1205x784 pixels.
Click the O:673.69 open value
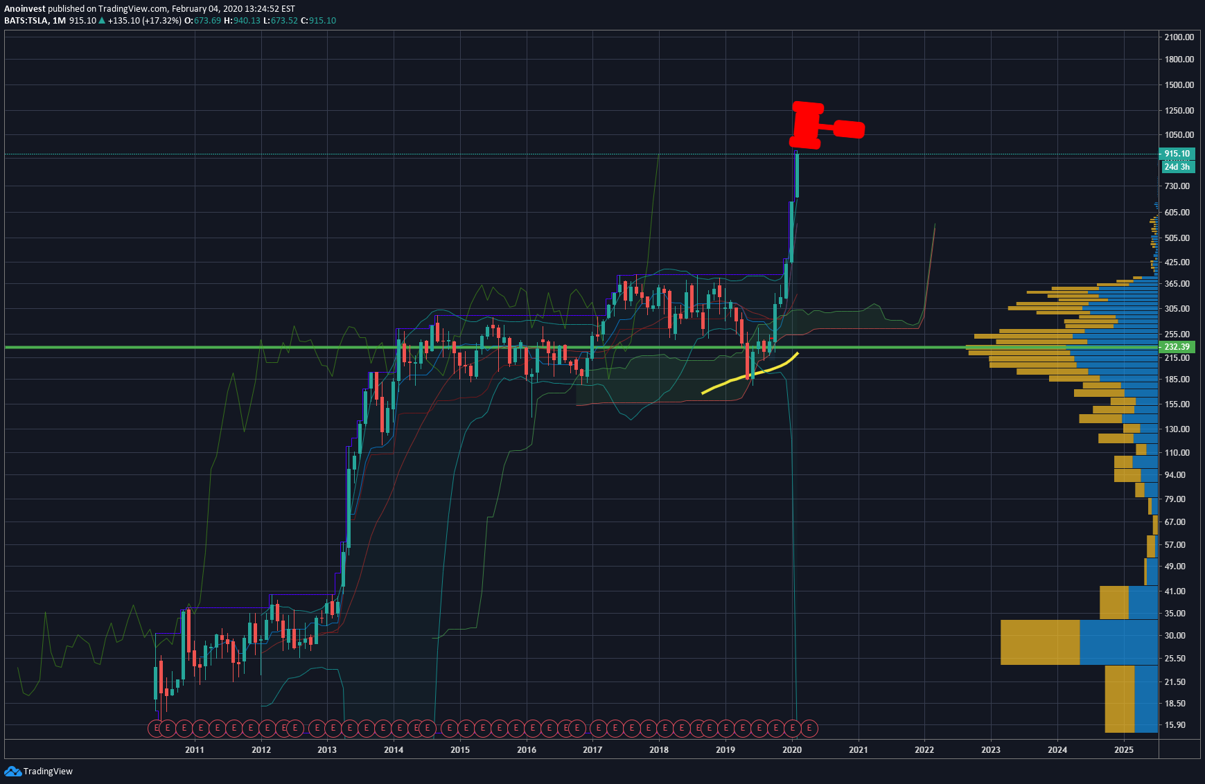(x=202, y=21)
